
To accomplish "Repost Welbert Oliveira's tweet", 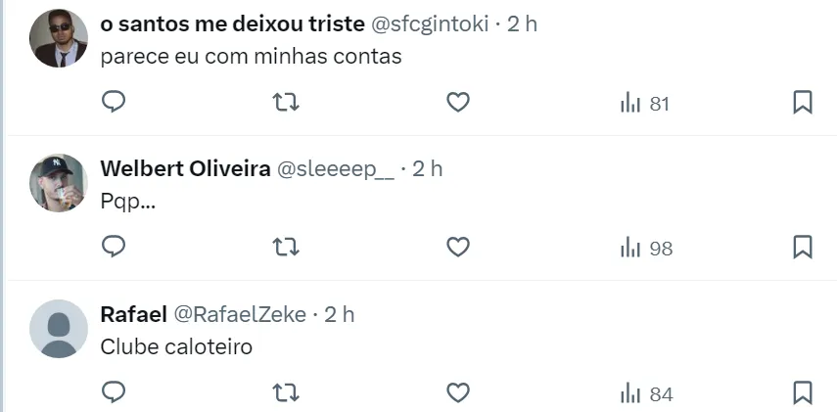I will pos(285,247).
